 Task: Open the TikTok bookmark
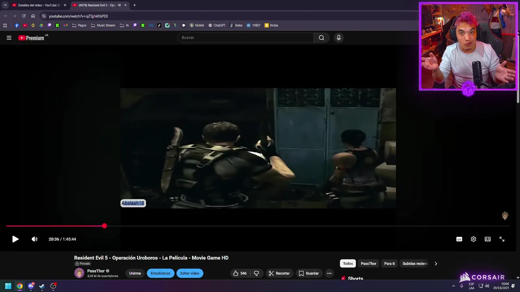point(159,25)
